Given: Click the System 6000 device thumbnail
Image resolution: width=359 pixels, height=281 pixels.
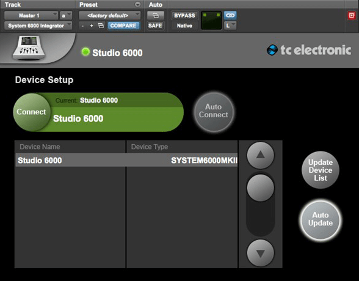Looking at the screenshot, I should point(29,48).
